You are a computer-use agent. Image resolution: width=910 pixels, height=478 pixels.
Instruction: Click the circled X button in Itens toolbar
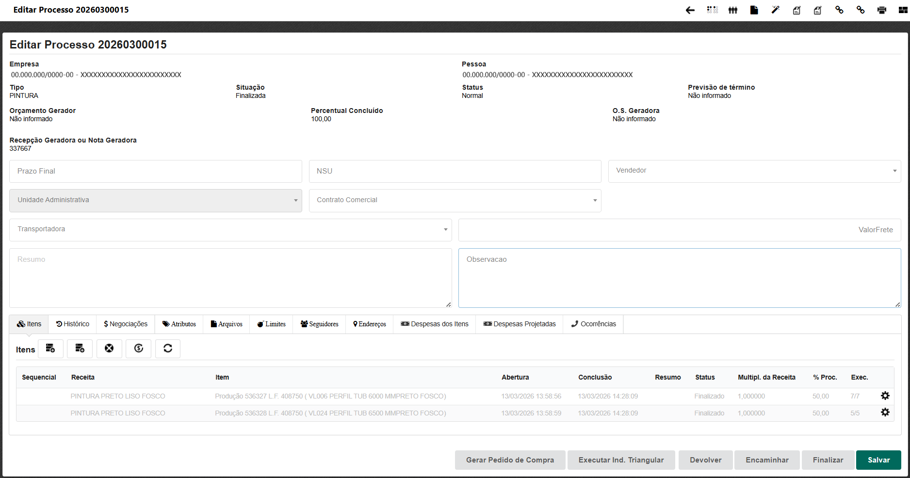(x=109, y=349)
